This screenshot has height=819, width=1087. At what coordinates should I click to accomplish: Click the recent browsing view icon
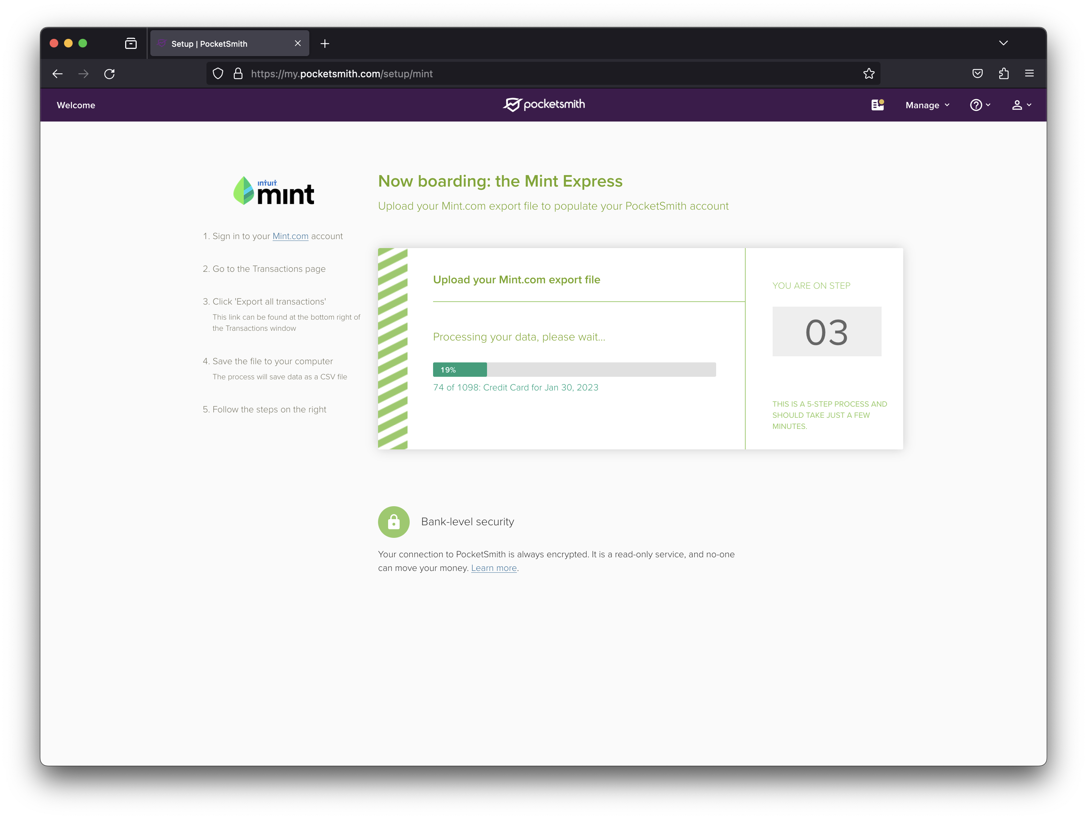tap(131, 44)
